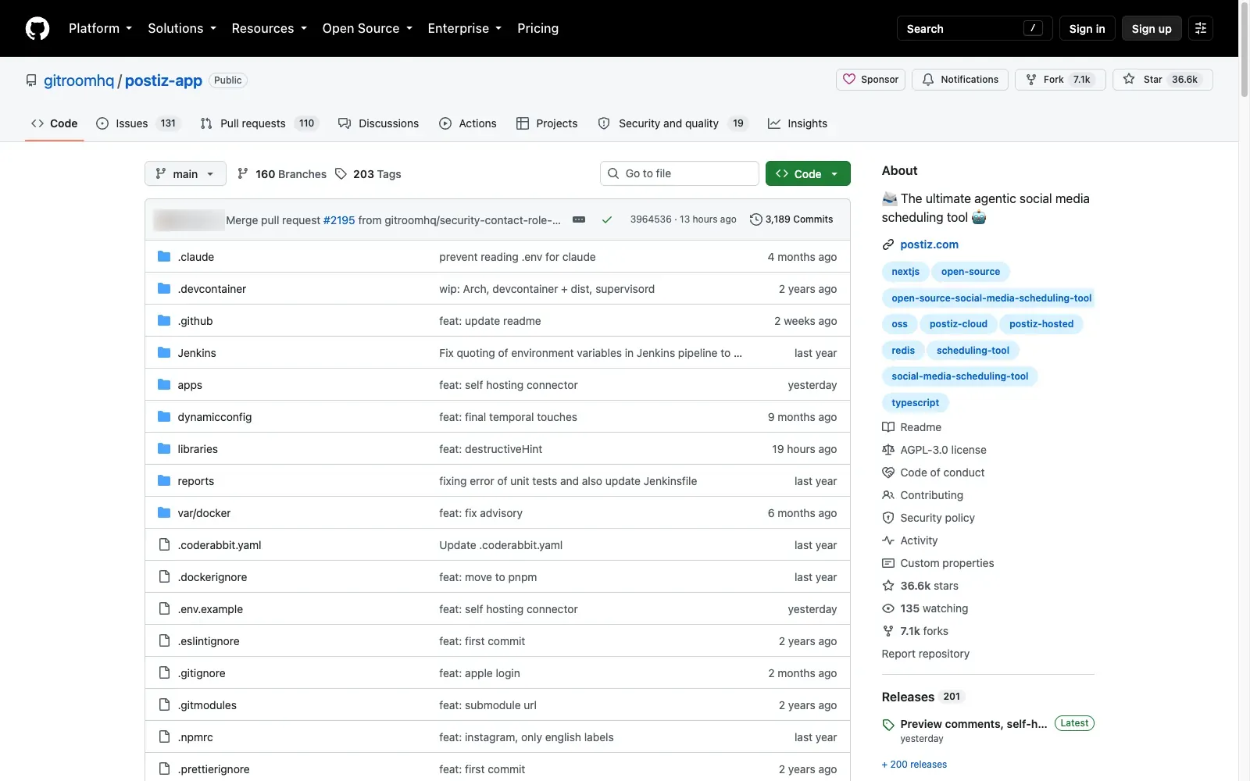
Task: Click the Report repository link
Action: click(x=926, y=654)
